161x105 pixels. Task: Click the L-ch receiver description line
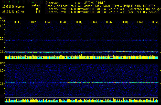click(103, 9)
